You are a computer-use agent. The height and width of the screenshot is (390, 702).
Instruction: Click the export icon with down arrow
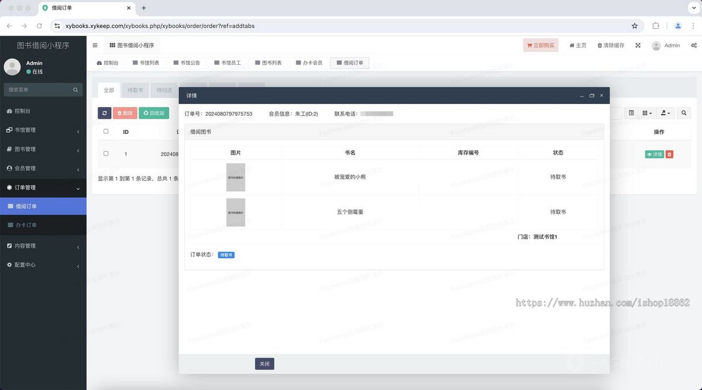tap(663, 113)
